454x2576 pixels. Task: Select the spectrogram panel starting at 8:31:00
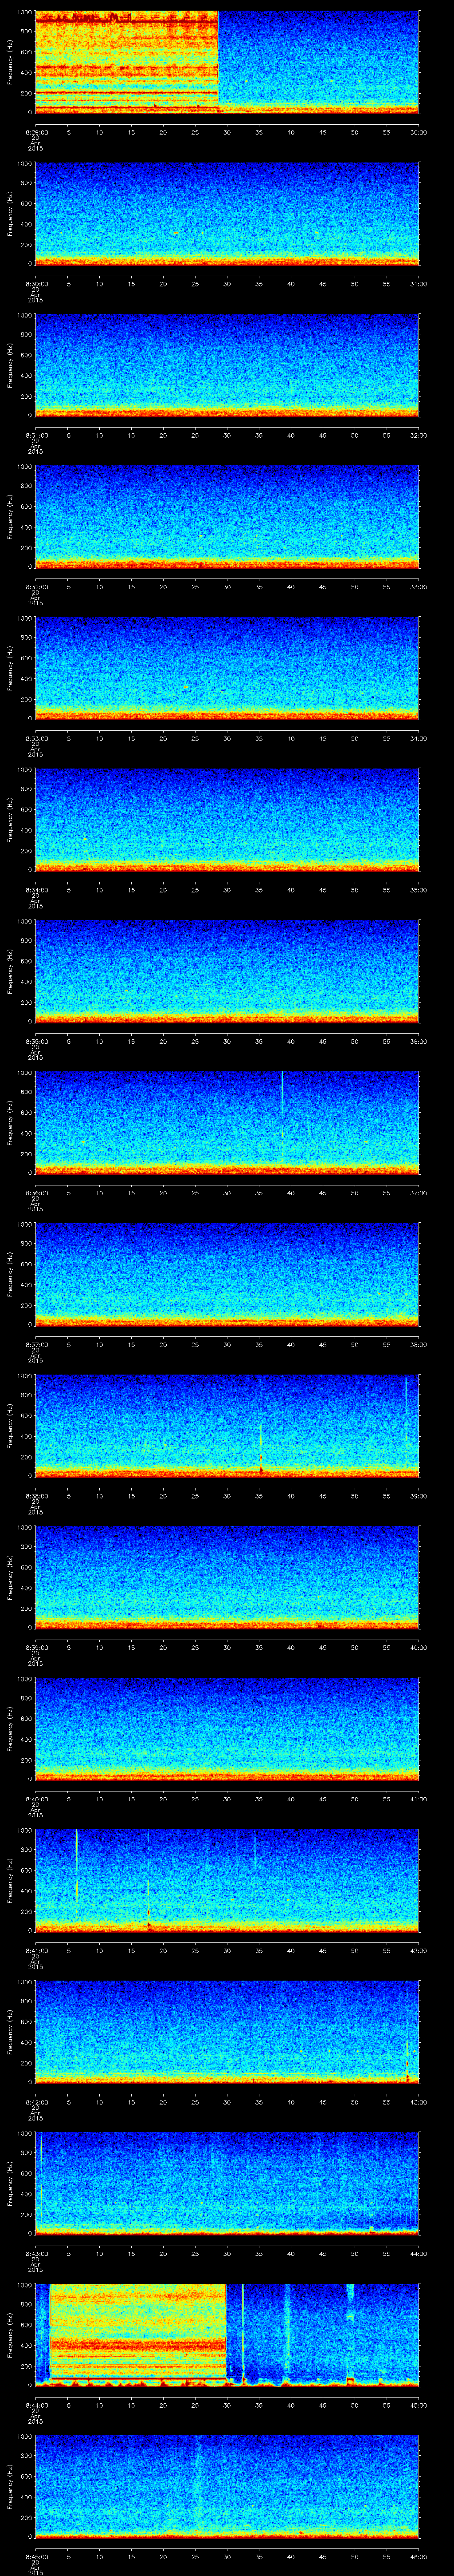tap(227, 365)
